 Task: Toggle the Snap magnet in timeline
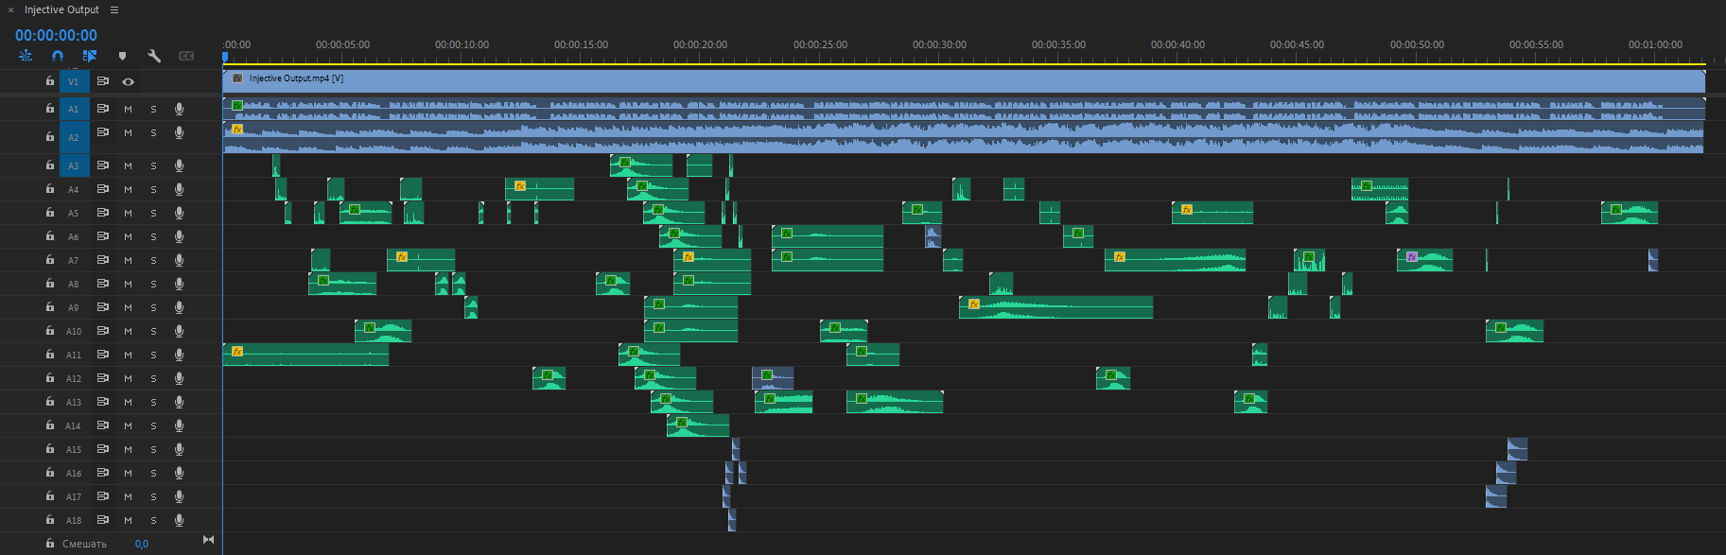pos(58,57)
